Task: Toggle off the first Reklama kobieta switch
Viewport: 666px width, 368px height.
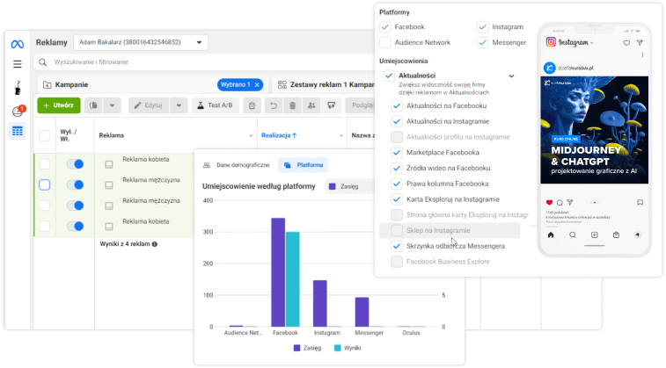Action: click(75, 164)
